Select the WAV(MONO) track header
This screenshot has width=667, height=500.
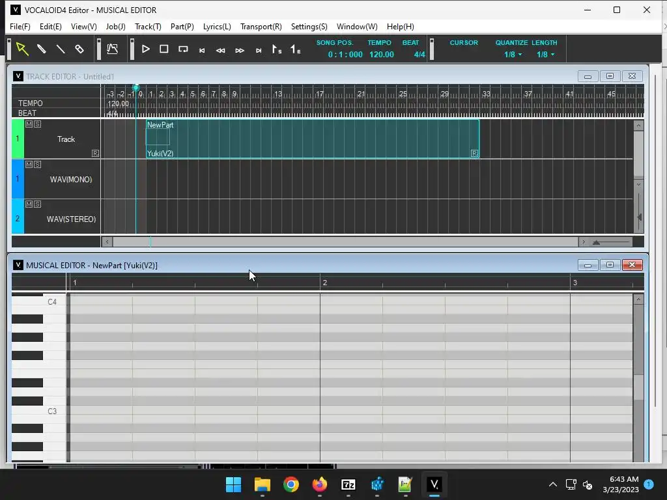(x=70, y=180)
